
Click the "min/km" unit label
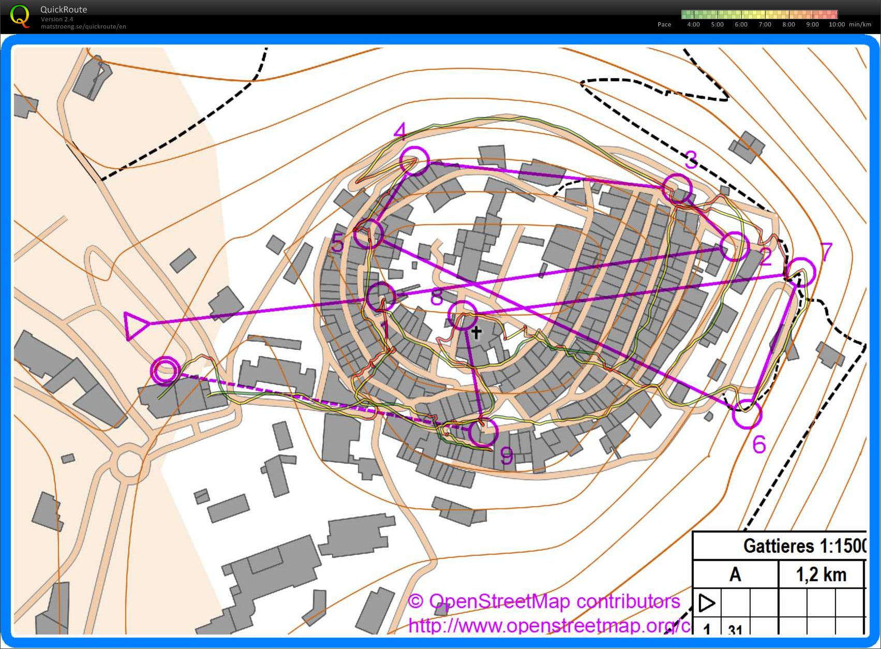pyautogui.click(x=860, y=24)
